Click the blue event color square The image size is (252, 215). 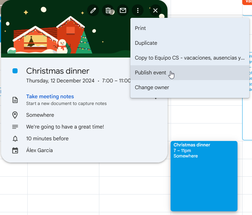coord(15,71)
